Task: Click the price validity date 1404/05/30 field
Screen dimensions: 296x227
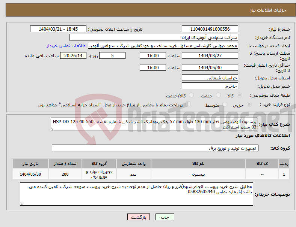Action: [210, 67]
